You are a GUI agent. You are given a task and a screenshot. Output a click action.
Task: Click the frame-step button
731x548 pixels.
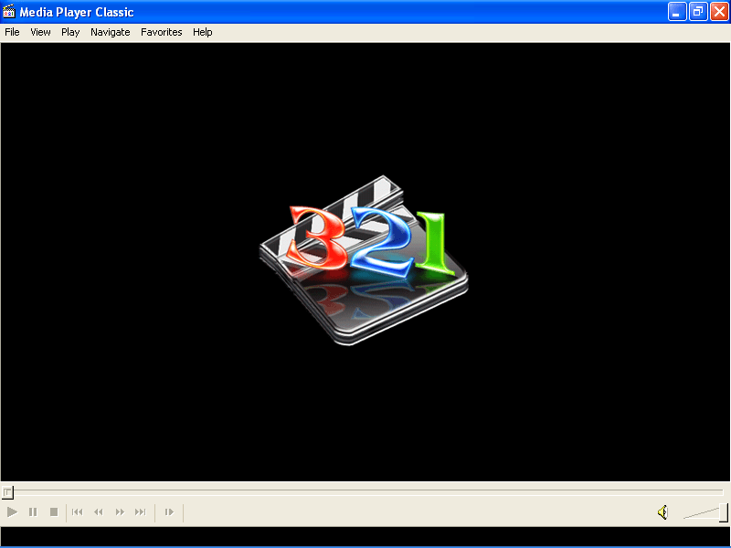[x=169, y=512]
